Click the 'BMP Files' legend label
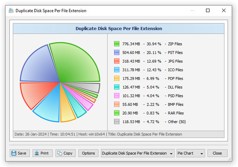The height and width of the screenshot is (167, 238). coord(176,104)
